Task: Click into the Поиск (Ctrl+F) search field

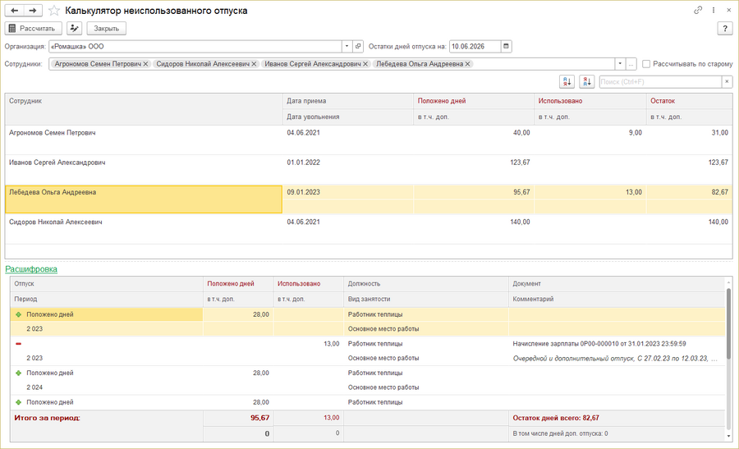Action: pyautogui.click(x=660, y=81)
